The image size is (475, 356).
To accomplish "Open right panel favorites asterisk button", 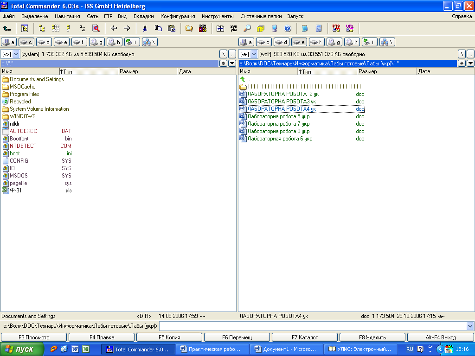I will click(x=462, y=63).
